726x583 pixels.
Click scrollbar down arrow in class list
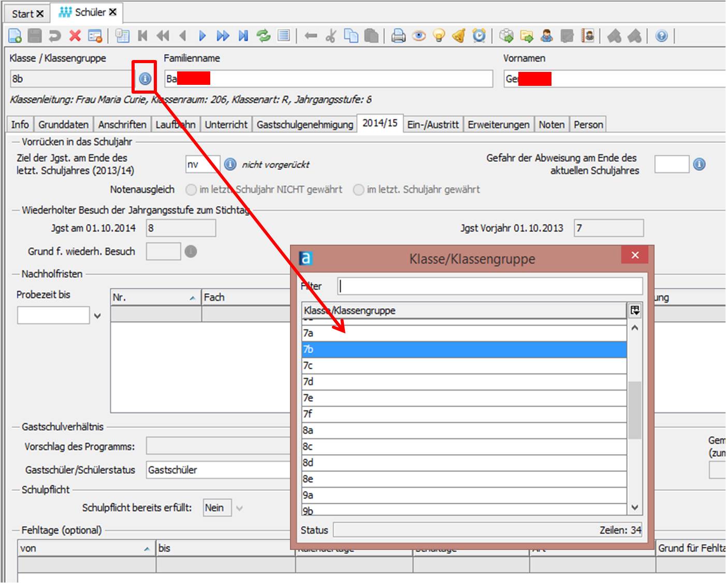coord(635,507)
